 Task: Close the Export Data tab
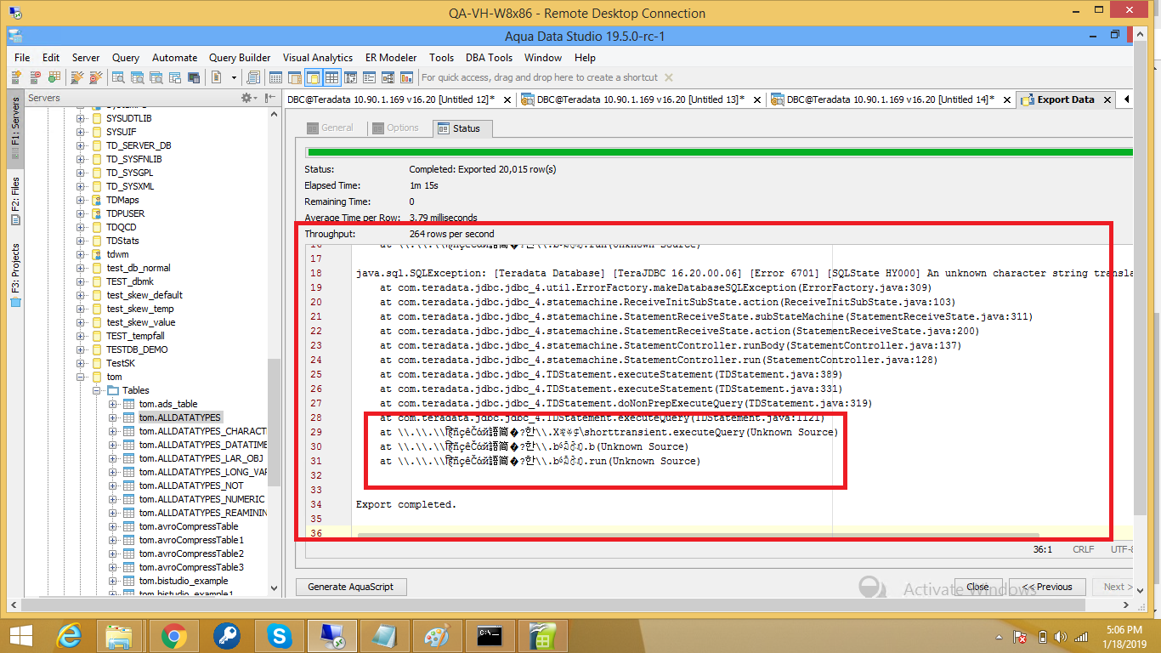[1107, 99]
